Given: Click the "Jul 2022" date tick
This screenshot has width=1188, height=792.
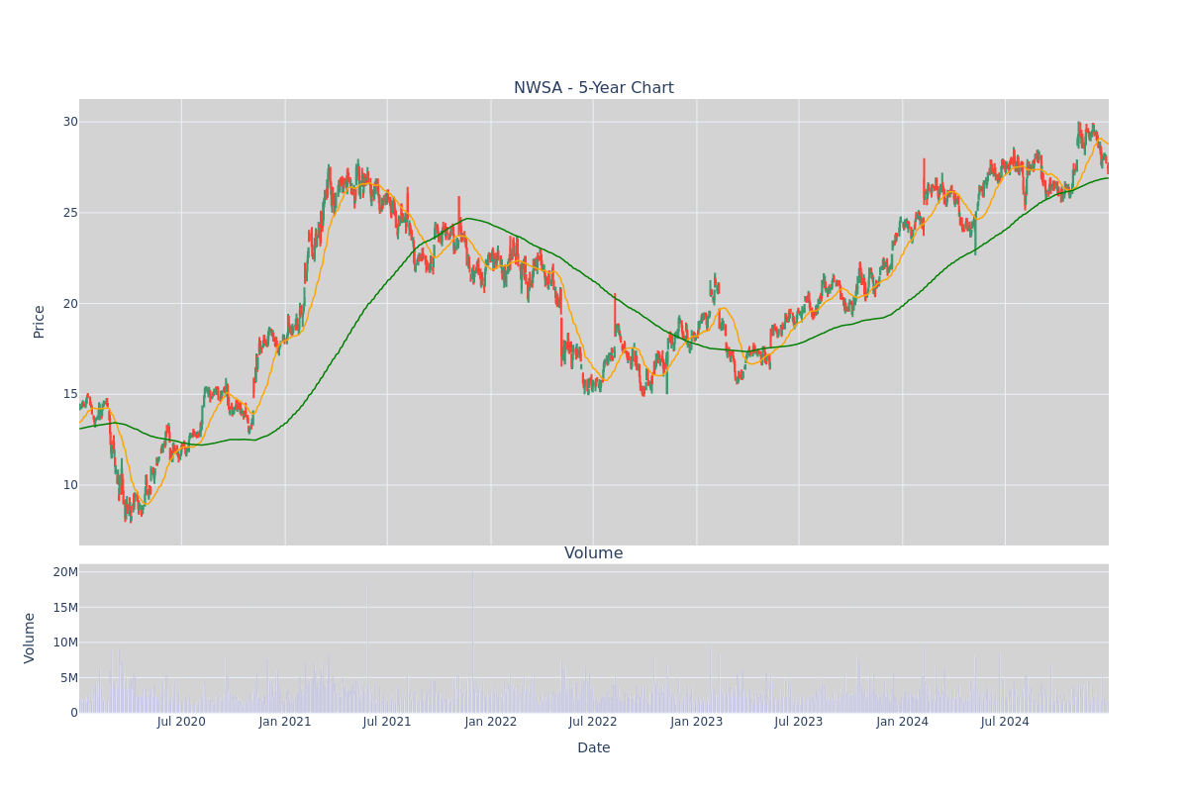Looking at the screenshot, I should coord(593,722).
